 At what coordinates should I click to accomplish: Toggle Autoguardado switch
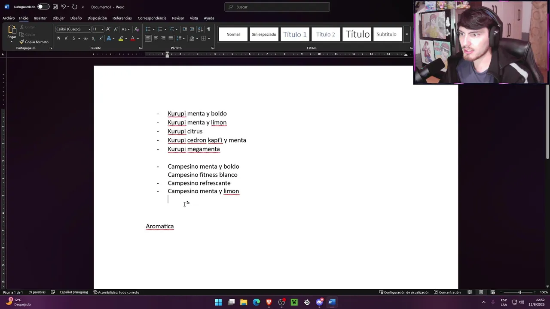tap(43, 7)
